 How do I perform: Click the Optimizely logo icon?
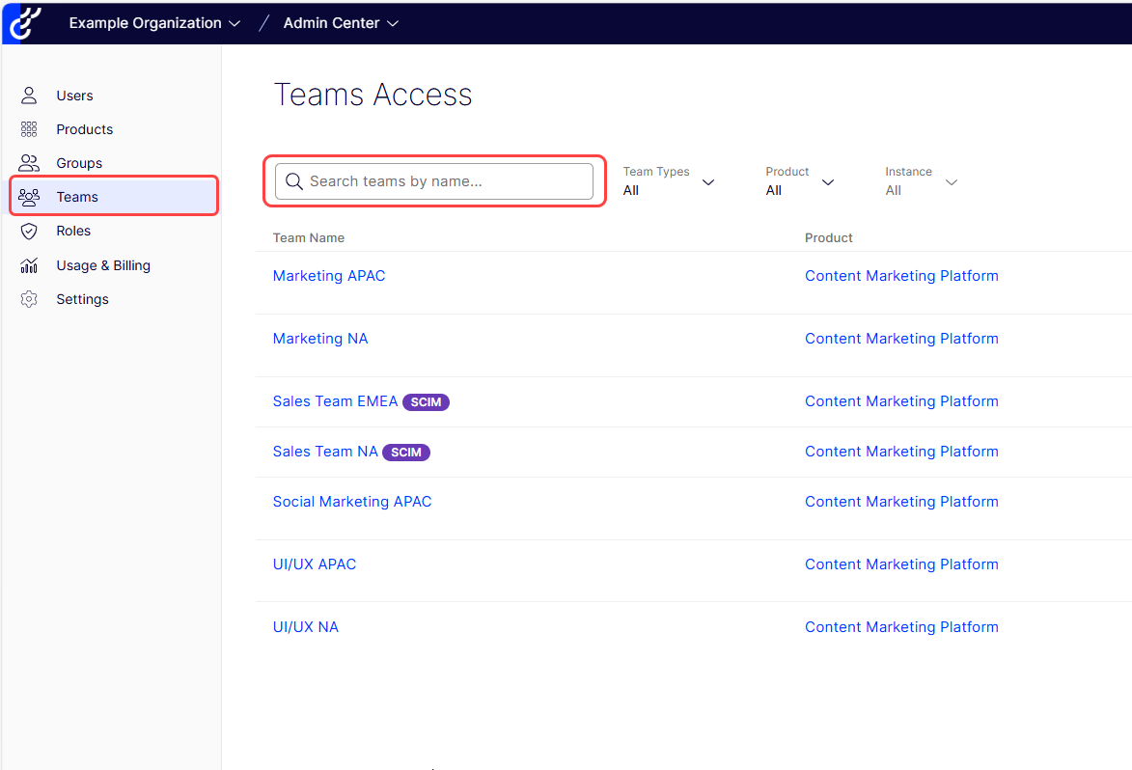(23, 23)
